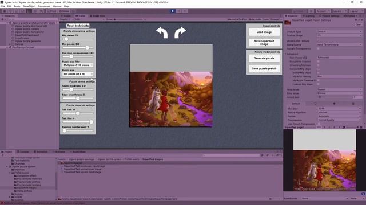The width and height of the screenshot is (366, 205).
Task: Click the Reset to defaults button
Action: click(x=78, y=26)
